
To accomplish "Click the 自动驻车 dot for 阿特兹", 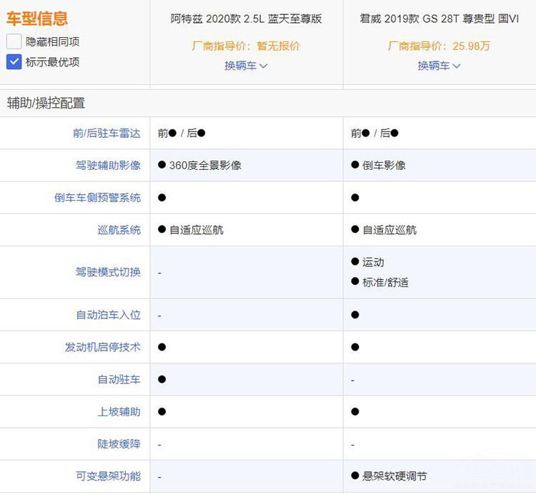I will pos(162,379).
